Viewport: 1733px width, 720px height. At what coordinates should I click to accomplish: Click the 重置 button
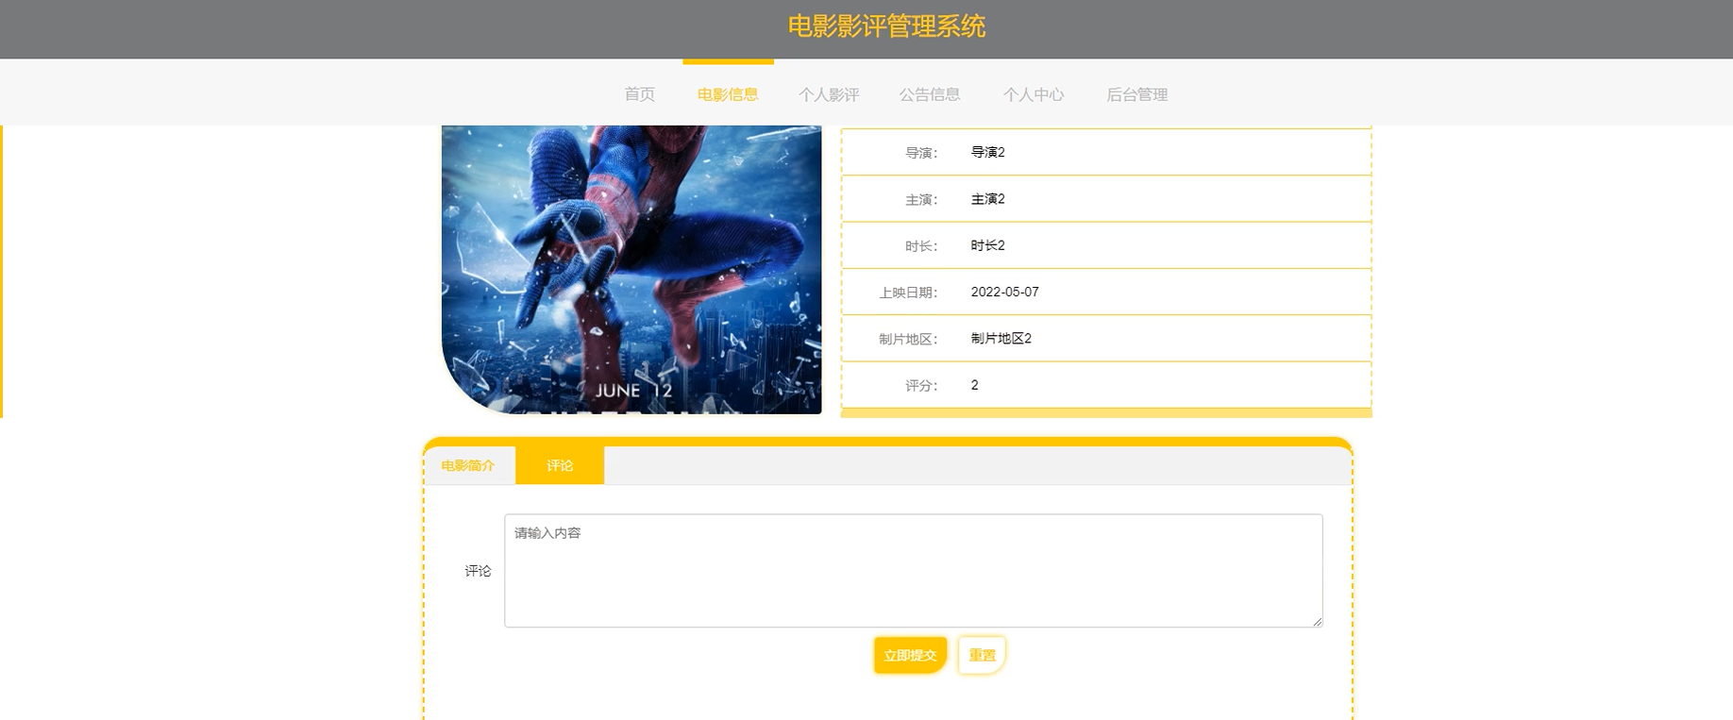pyautogui.click(x=982, y=655)
